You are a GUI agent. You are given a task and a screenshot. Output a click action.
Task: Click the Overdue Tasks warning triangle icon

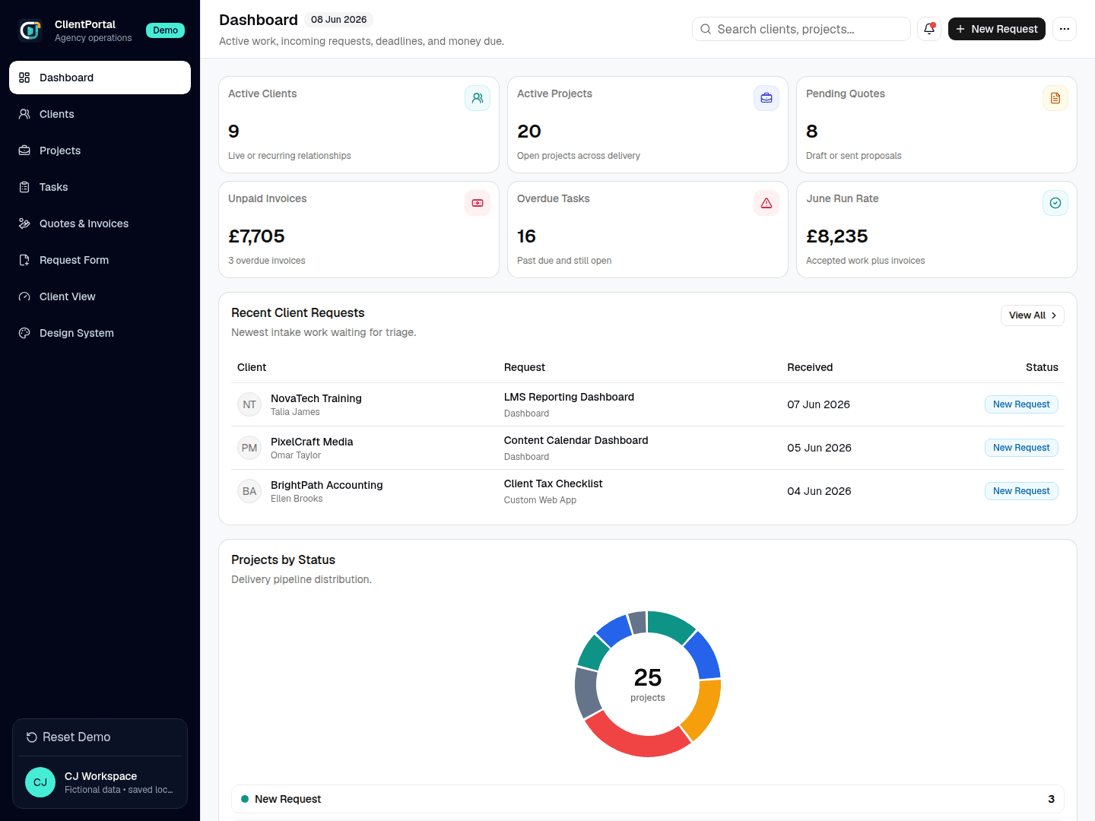(x=766, y=203)
